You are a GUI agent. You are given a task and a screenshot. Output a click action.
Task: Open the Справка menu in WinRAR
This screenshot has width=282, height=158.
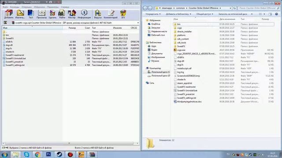65,7
